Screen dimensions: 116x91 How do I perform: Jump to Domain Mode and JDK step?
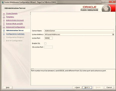pyautogui.click(x=14, y=24)
